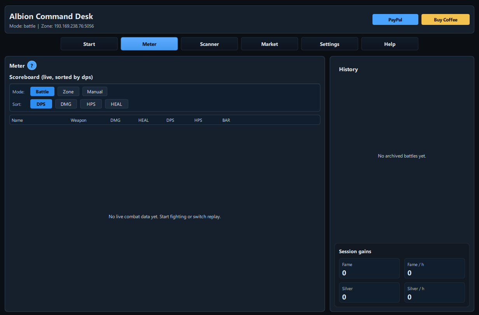Click the Silver / h stat card
The width and height of the screenshot is (479, 315).
click(434, 292)
